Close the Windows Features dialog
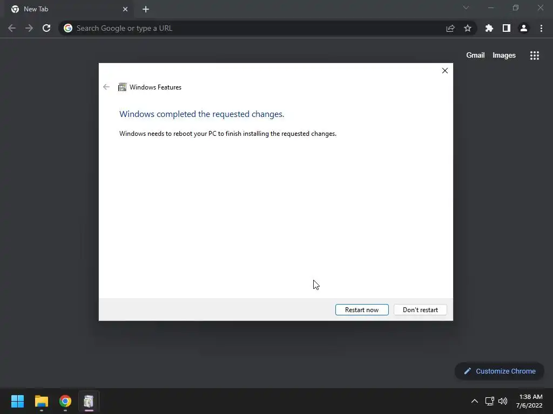 445,71
